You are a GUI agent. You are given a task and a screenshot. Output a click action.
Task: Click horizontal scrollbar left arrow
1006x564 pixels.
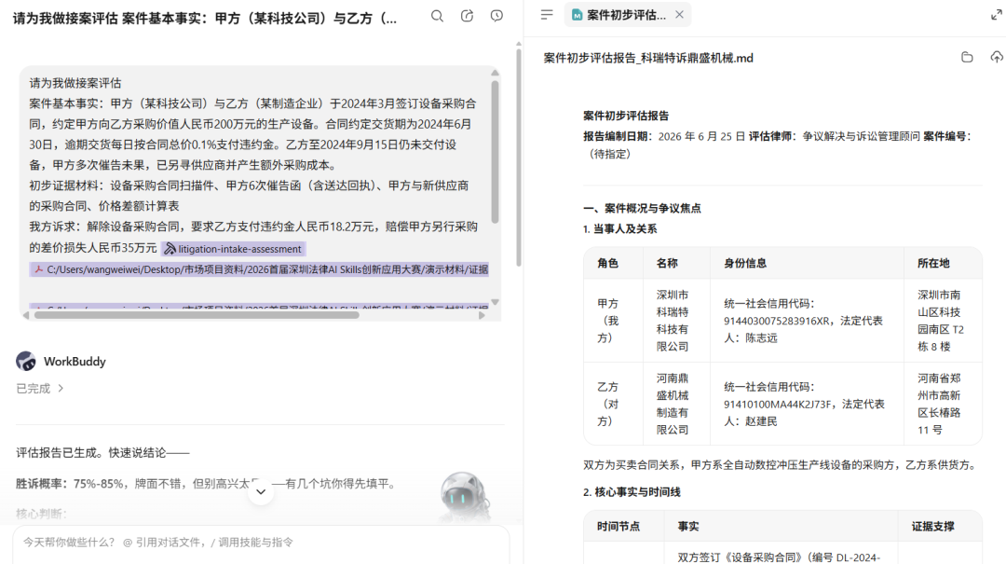point(26,315)
